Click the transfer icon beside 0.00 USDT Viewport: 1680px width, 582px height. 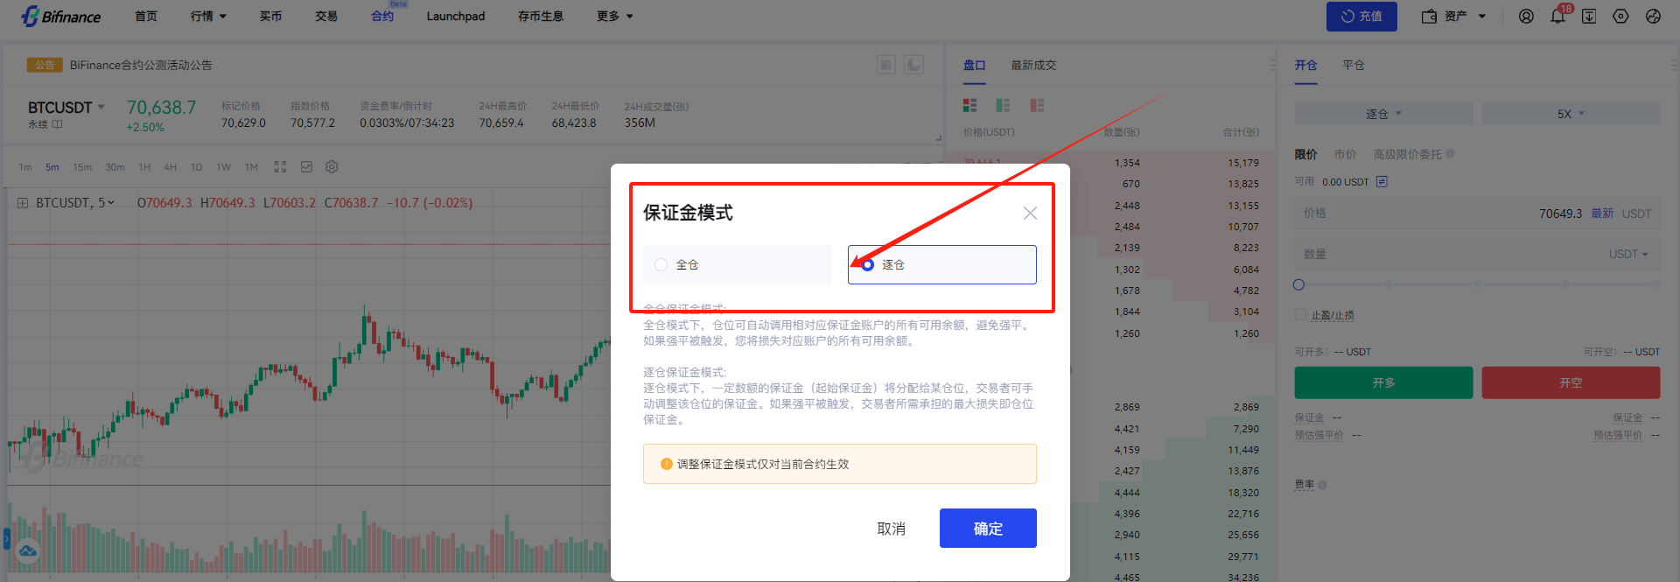[1382, 182]
